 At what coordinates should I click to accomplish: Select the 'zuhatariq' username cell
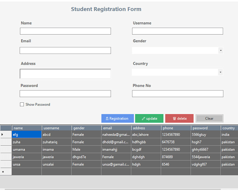tap(56, 142)
